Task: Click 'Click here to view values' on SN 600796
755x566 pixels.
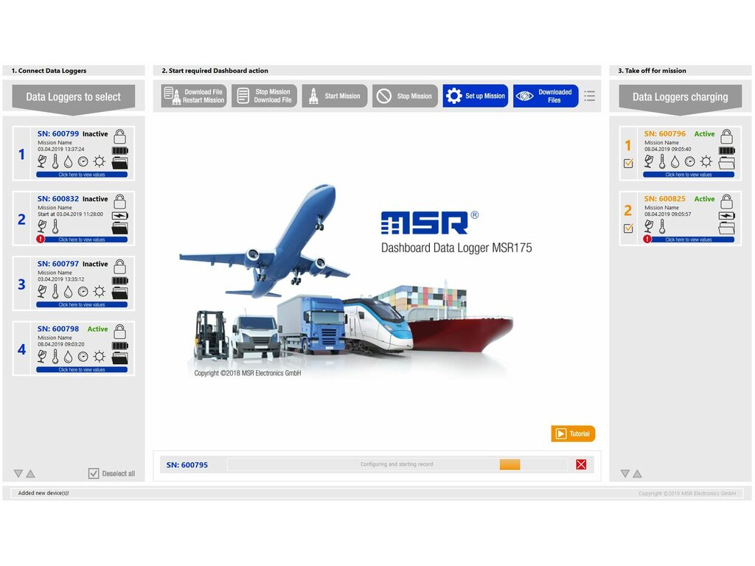Action: (689, 175)
